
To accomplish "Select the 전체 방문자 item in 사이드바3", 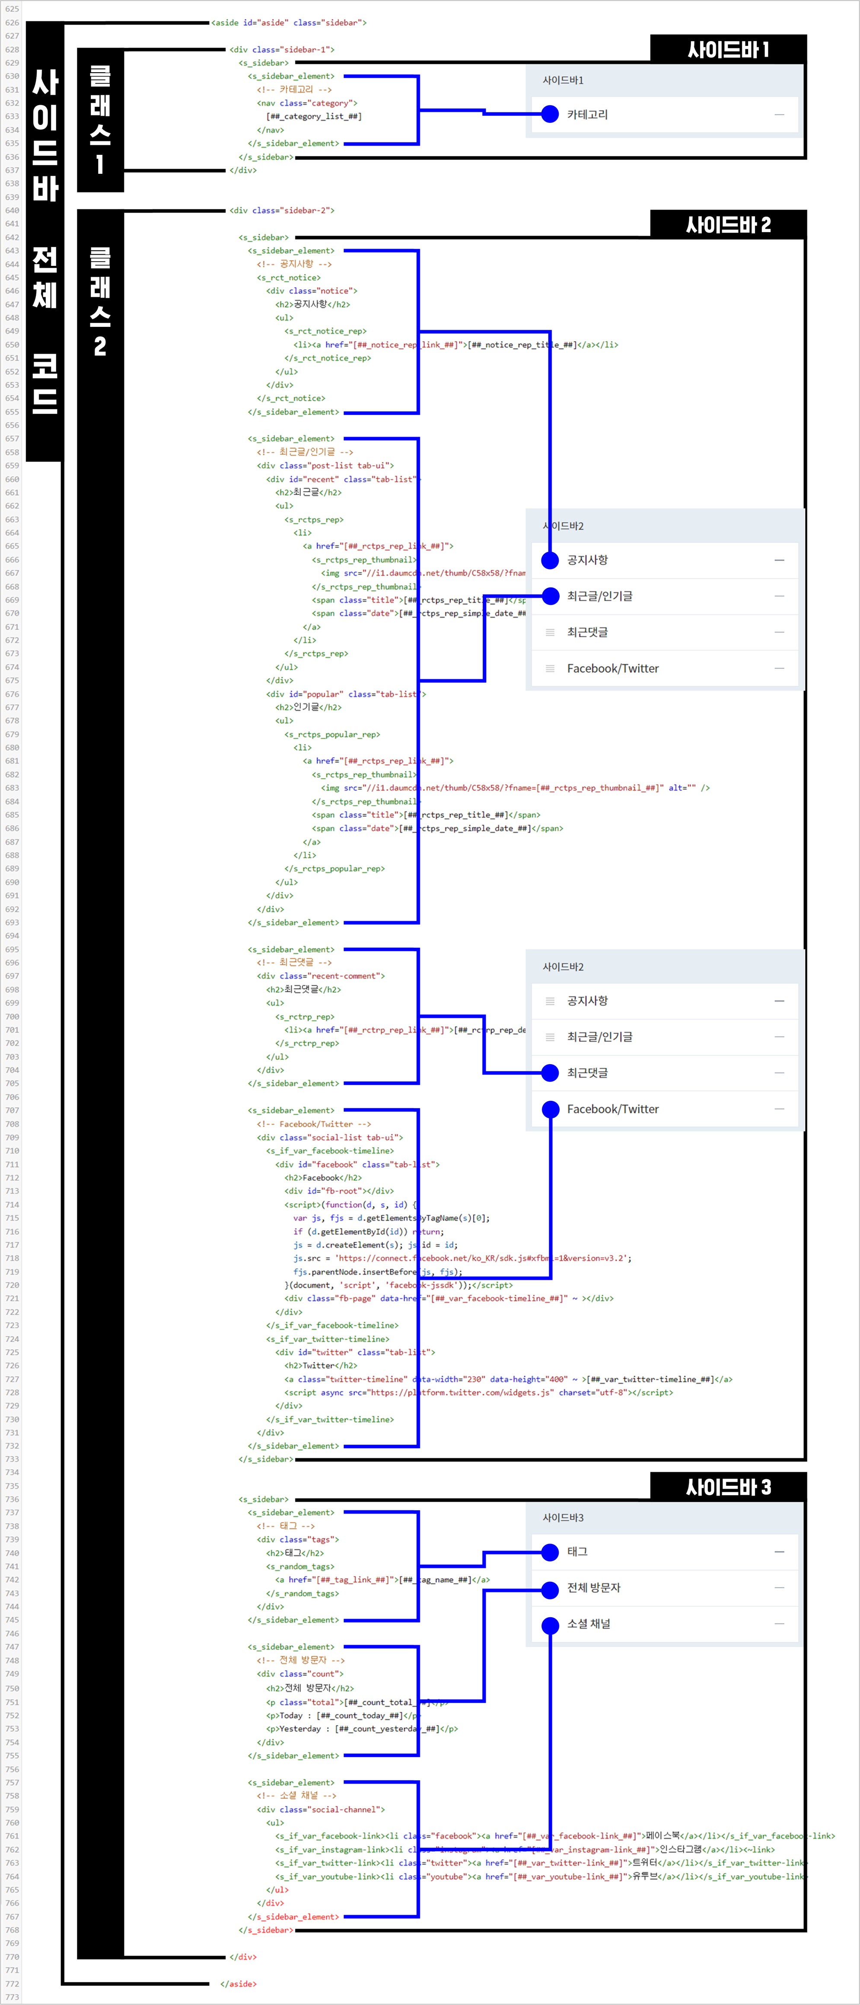I will coord(665,1588).
